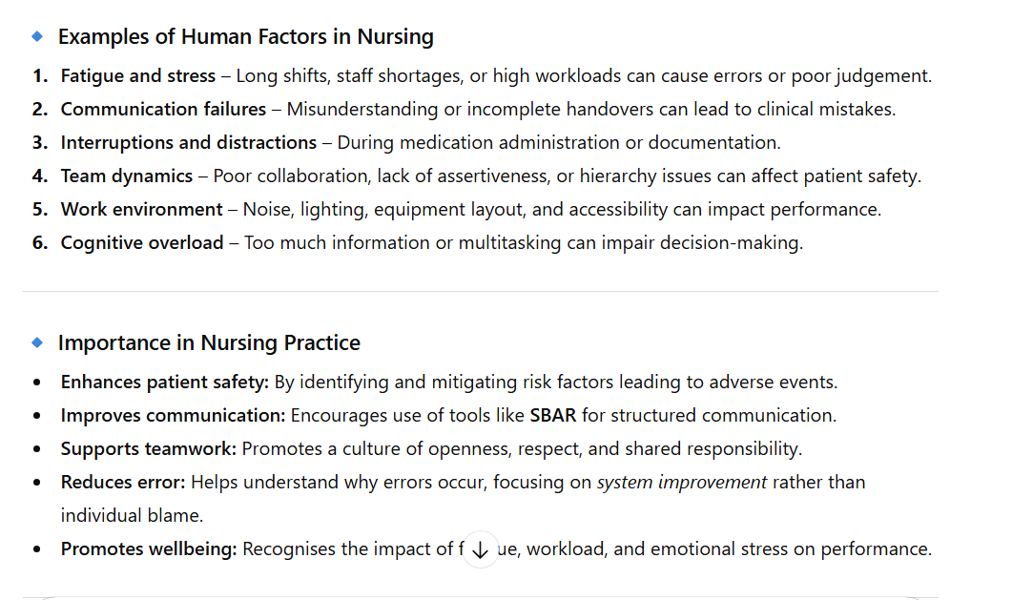1012x600 pixels.
Task: Click the bold 'Work environment' term
Action: [x=141, y=209]
